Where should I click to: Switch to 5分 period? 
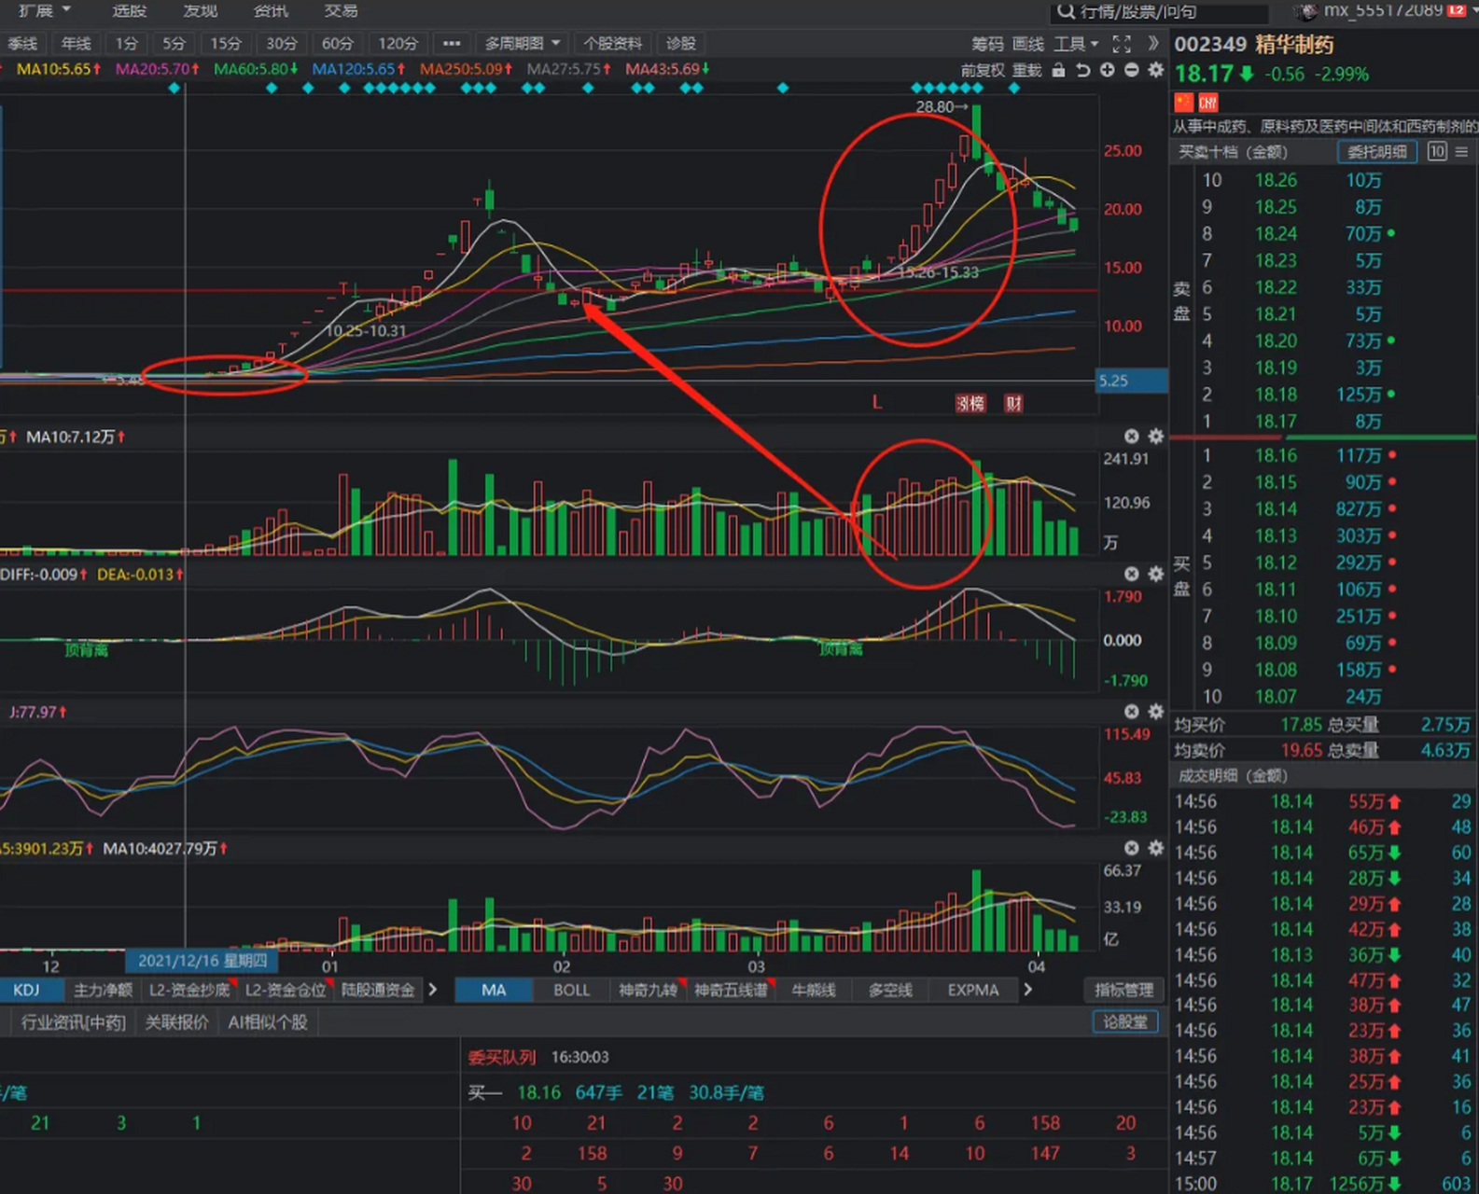pos(174,44)
